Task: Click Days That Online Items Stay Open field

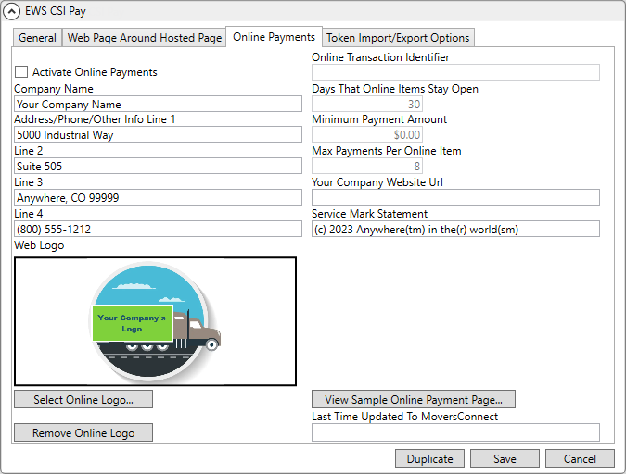Action: [367, 104]
